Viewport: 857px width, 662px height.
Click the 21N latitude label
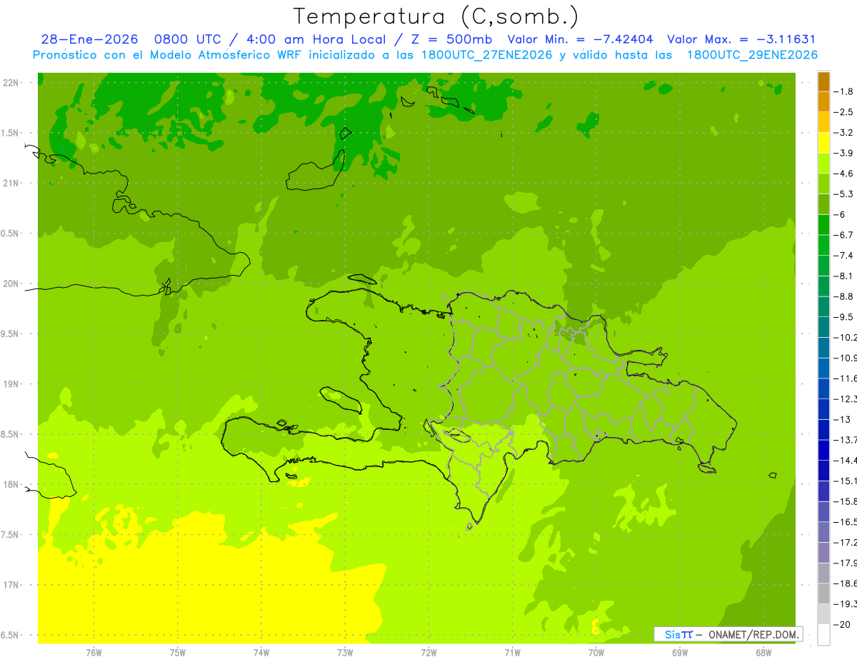point(11,183)
